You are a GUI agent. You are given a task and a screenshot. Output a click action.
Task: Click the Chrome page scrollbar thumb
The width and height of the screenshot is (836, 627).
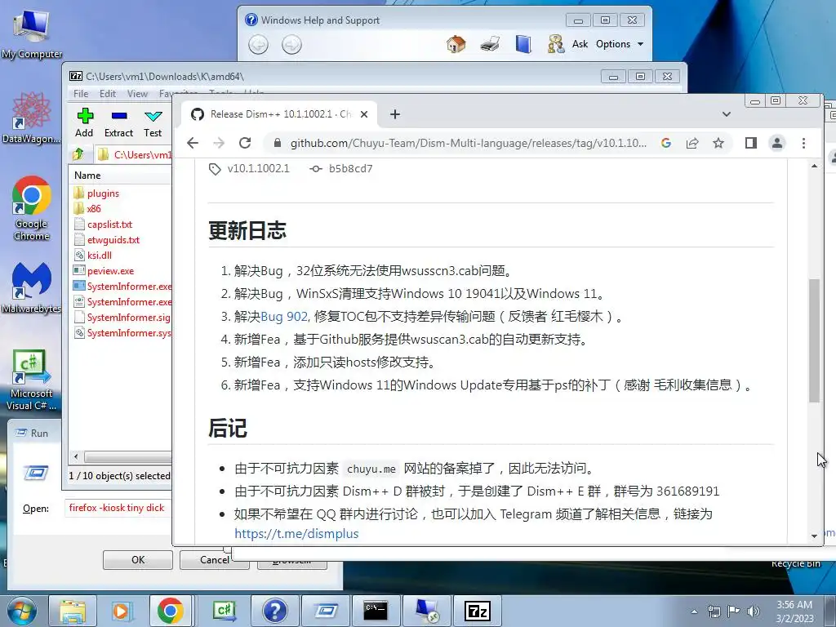(814, 340)
